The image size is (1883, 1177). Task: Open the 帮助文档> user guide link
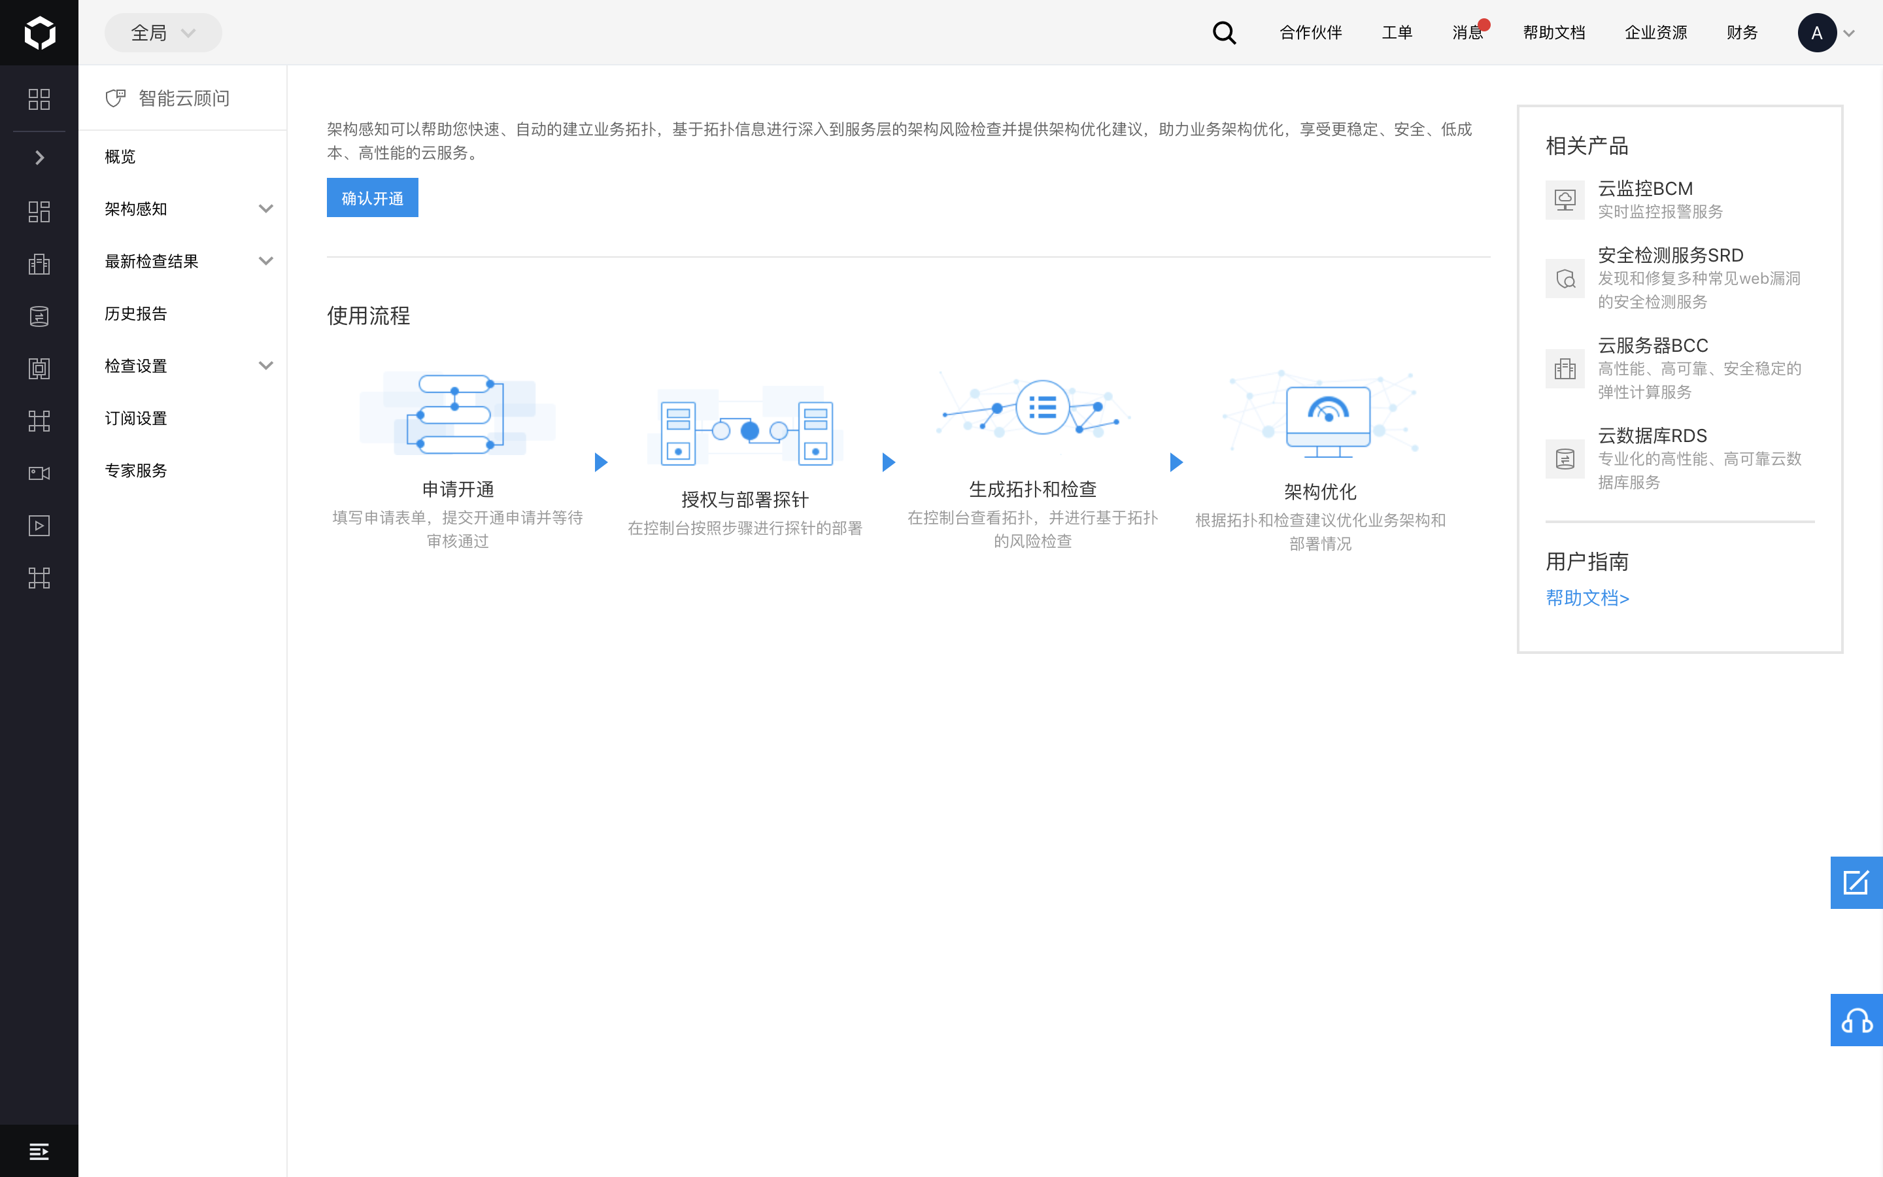pos(1587,598)
